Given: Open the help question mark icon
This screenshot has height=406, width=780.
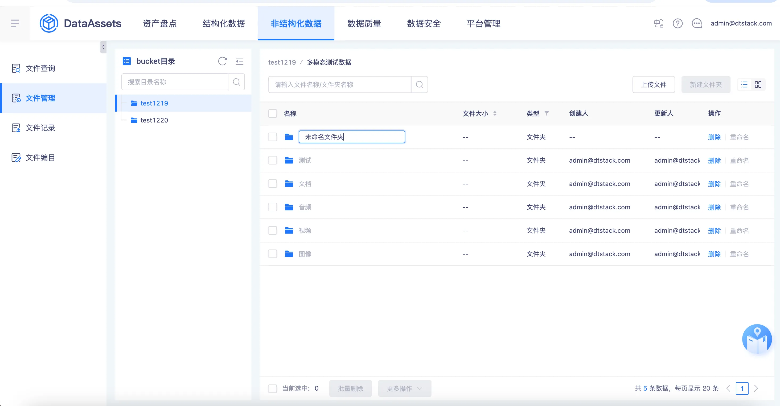Looking at the screenshot, I should (x=677, y=23).
